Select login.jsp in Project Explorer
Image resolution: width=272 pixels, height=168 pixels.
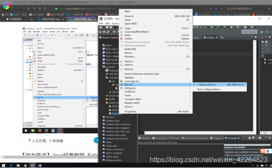pyautogui.click(x=115, y=113)
